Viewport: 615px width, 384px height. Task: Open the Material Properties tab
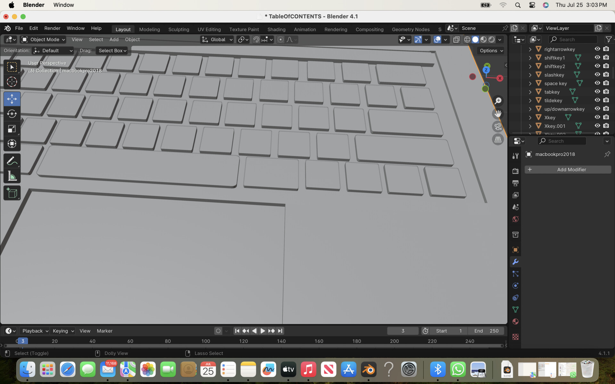515,322
